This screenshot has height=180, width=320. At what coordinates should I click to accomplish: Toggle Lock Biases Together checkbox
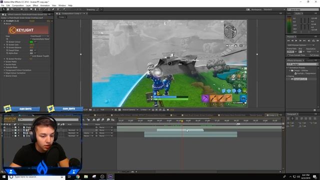pyautogui.click(x=31, y=56)
